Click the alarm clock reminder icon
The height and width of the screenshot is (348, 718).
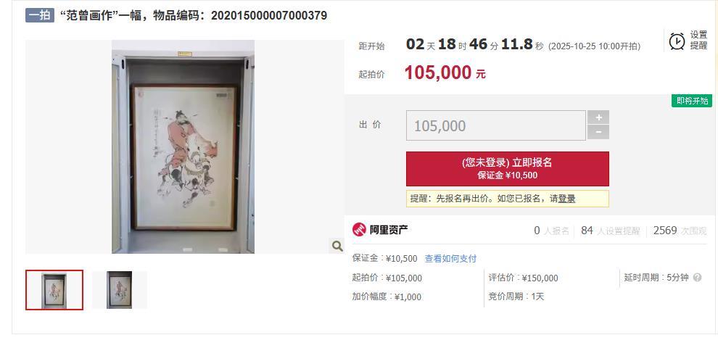coord(677,41)
